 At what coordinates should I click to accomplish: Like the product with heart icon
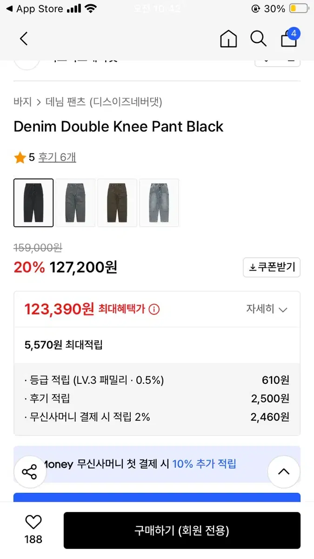tap(33, 522)
